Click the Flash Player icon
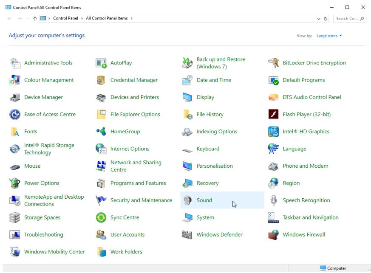Image resolution: width=371 pixels, height=273 pixels. [x=274, y=114]
